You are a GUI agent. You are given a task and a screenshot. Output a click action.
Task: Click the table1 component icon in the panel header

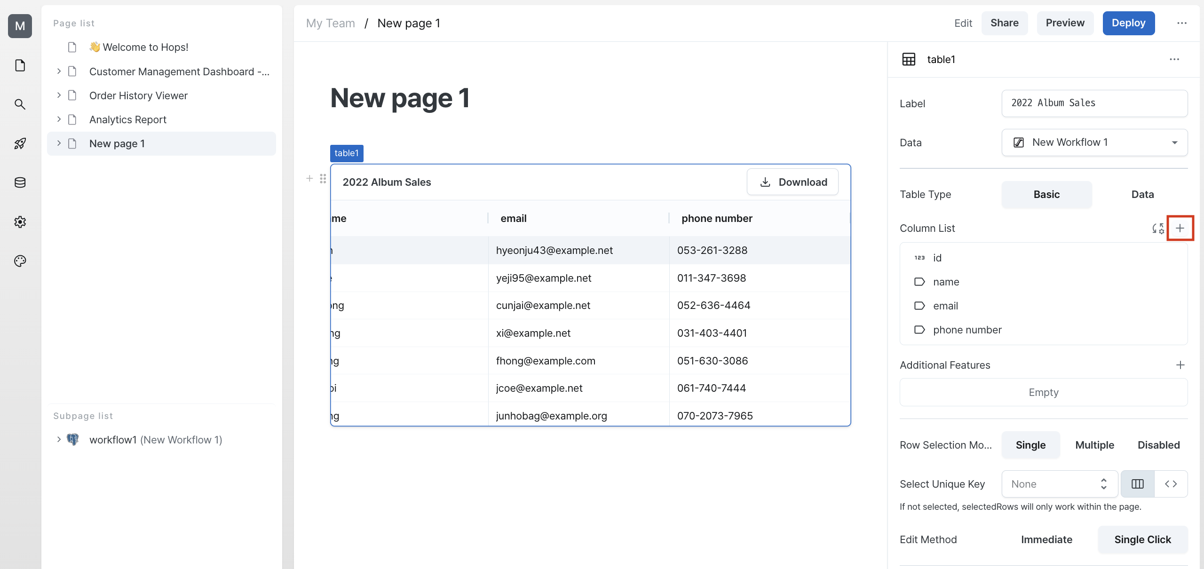[909, 59]
